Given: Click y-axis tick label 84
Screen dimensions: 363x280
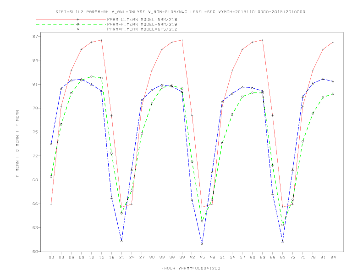Looking at the screenshot, I should tap(35, 60).
